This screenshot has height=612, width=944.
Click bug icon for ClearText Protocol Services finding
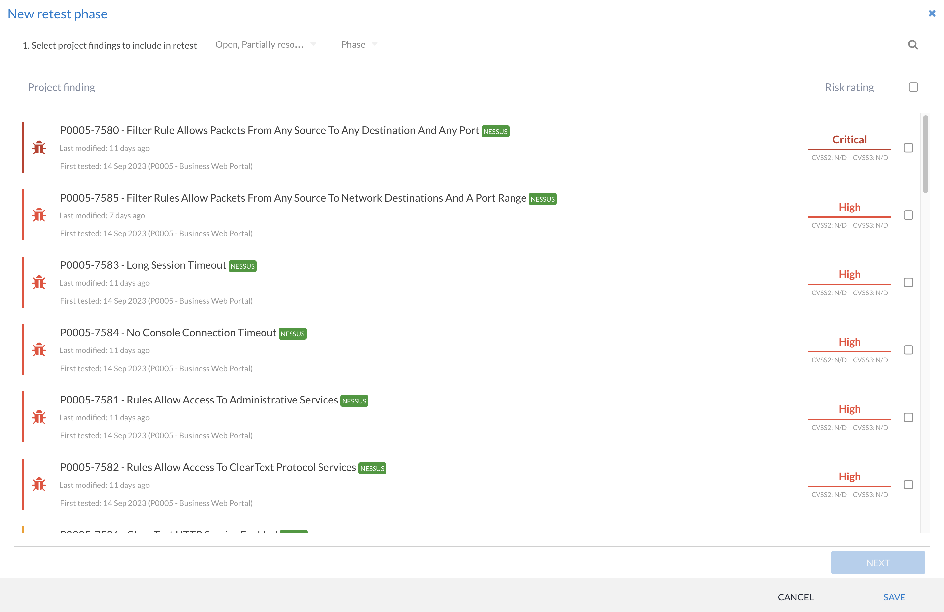point(39,484)
